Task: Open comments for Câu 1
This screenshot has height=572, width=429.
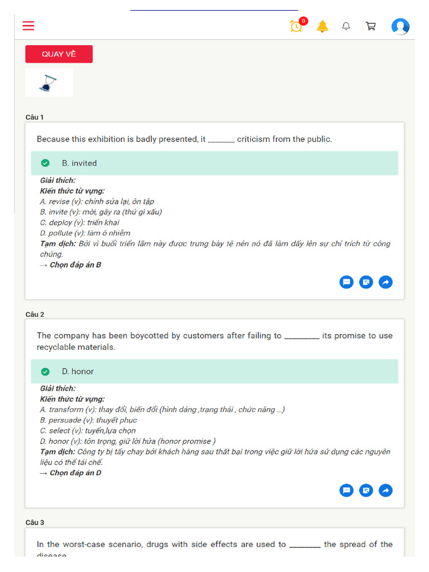Action: click(346, 282)
